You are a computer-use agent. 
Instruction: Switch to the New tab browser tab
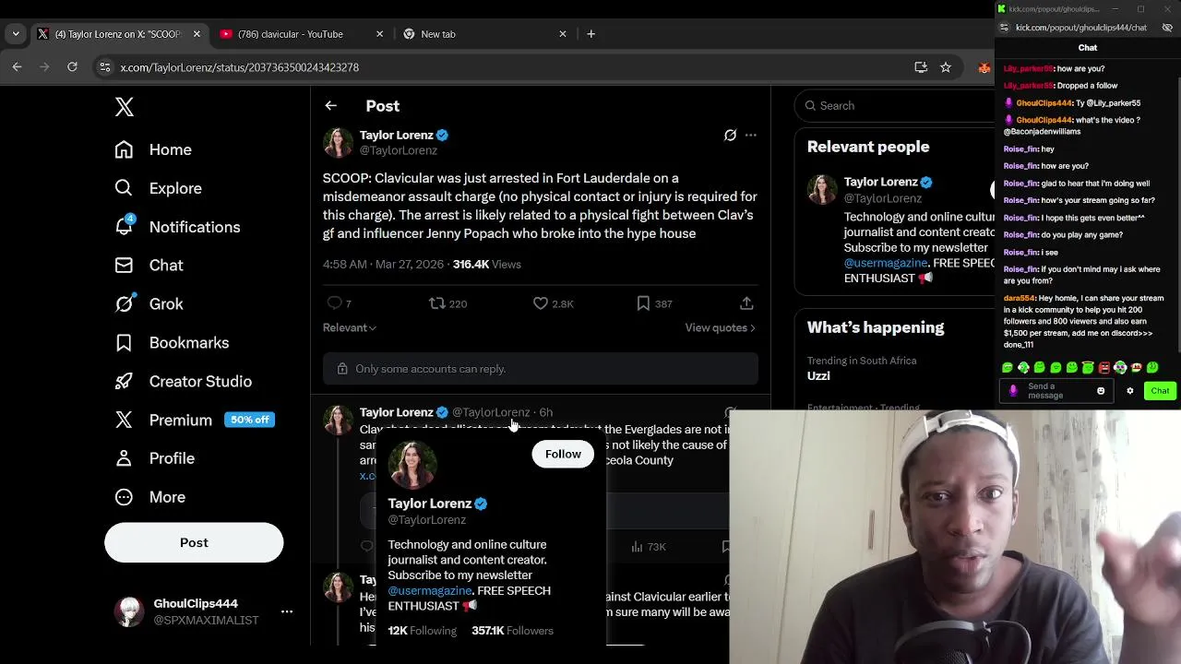[x=438, y=34]
